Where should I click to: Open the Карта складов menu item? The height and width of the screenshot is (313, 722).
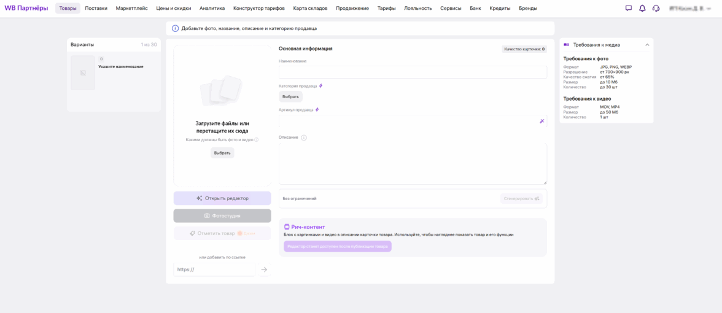click(x=310, y=9)
